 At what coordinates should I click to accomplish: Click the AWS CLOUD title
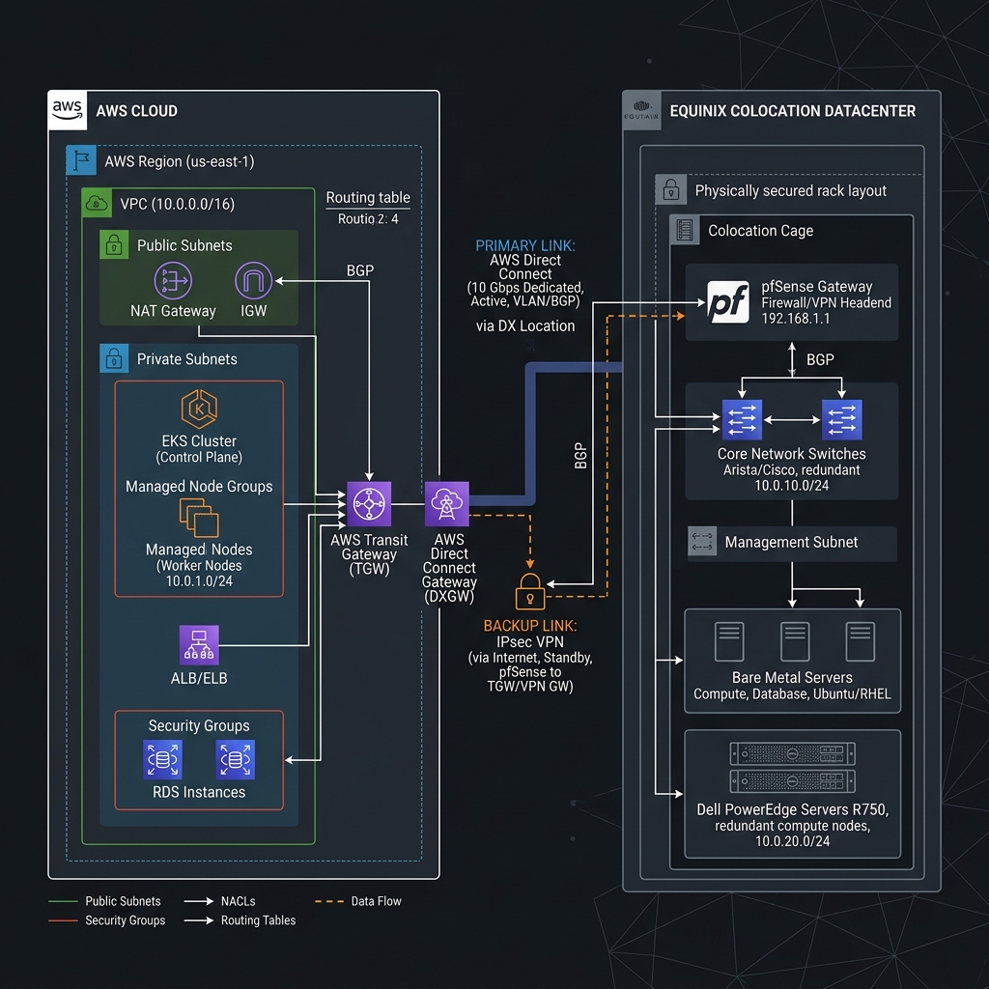point(137,111)
